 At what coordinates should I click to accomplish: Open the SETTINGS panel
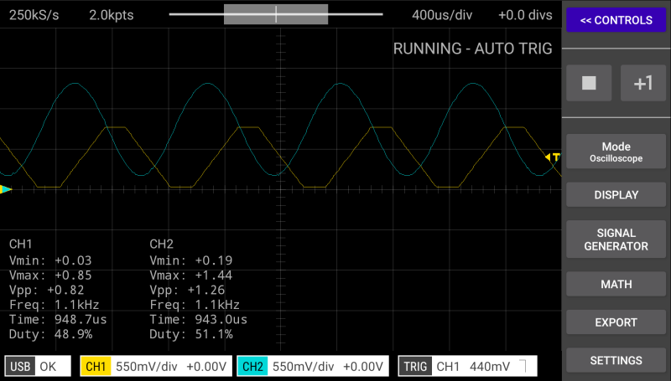[616, 361]
